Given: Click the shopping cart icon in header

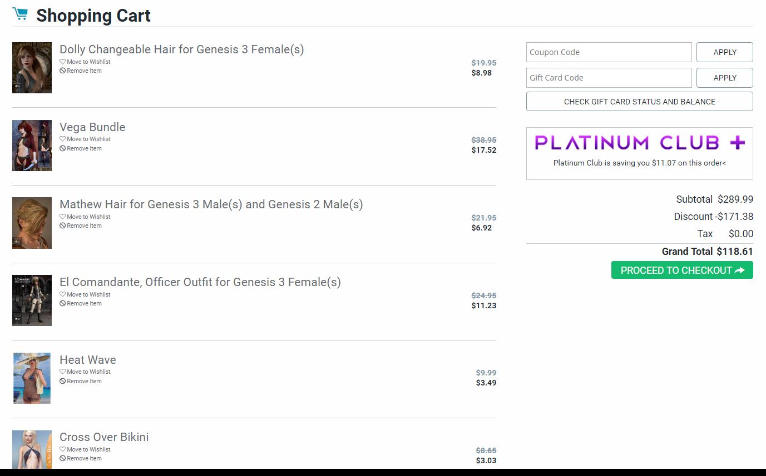Looking at the screenshot, I should 20,14.
